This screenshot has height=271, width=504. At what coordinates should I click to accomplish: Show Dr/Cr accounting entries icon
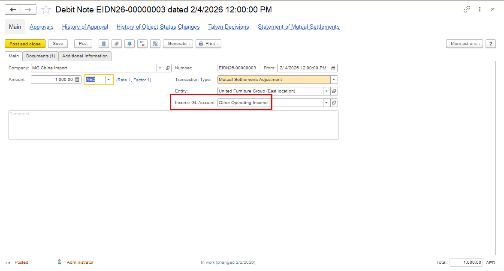coord(142,44)
